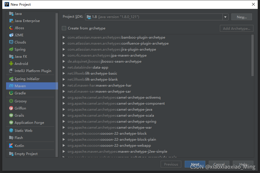
Task: Select Gradle project type label
Action: [x=20, y=93]
